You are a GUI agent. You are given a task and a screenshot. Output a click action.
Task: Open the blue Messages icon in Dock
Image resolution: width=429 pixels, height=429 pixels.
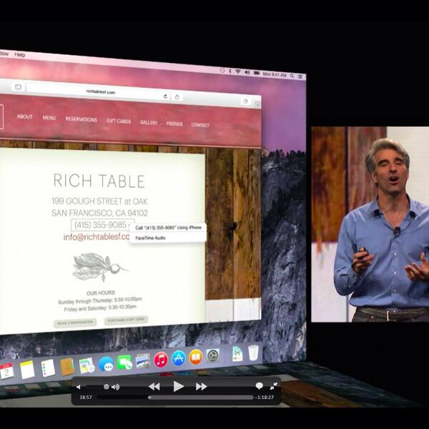click(106, 364)
